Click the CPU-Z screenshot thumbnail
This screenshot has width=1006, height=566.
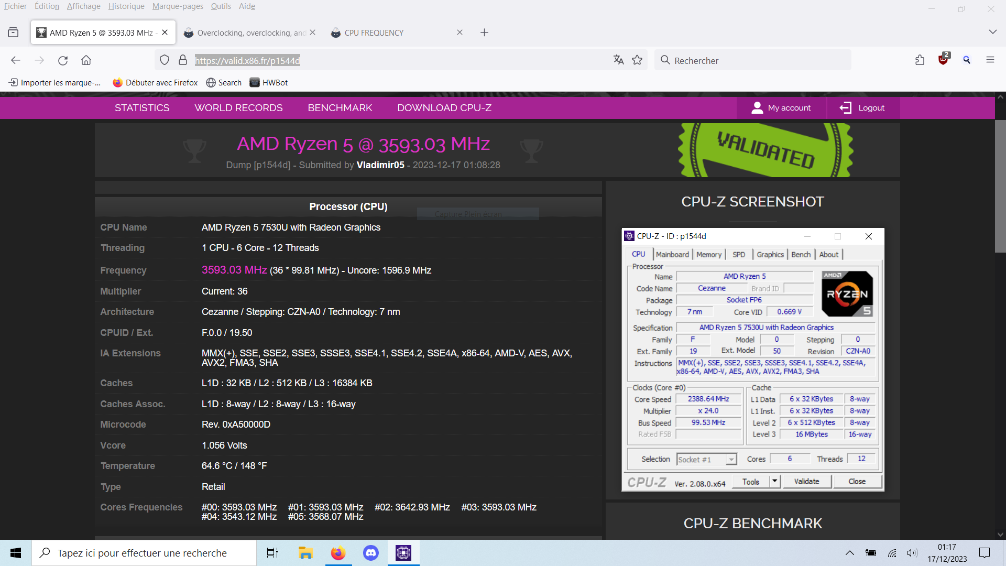click(753, 360)
